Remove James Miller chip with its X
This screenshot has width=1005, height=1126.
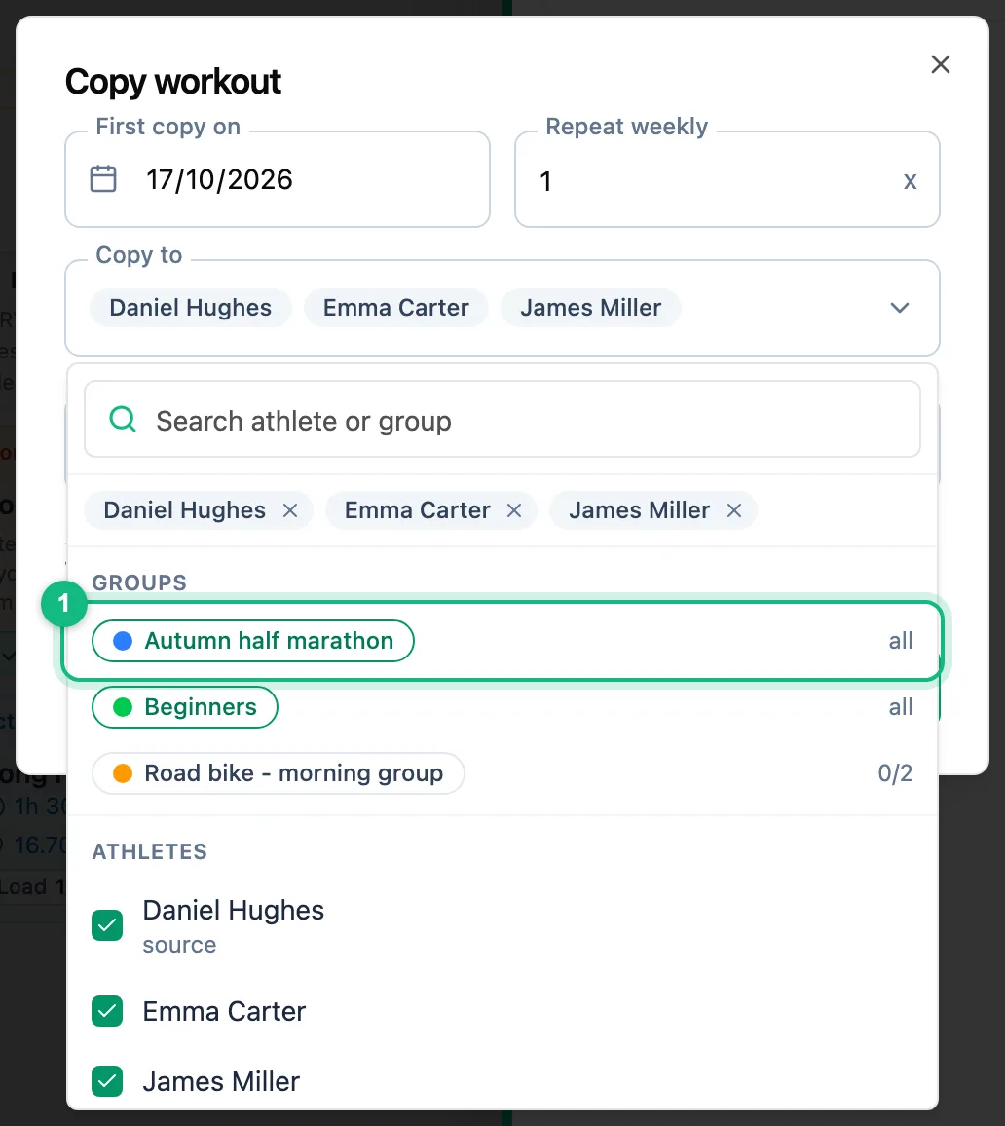733,510
